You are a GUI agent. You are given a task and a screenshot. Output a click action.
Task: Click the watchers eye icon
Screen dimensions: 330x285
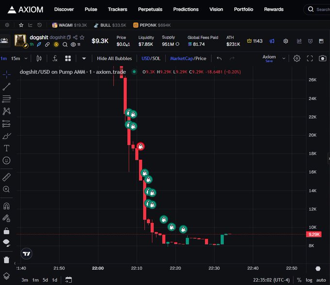coord(73,44)
